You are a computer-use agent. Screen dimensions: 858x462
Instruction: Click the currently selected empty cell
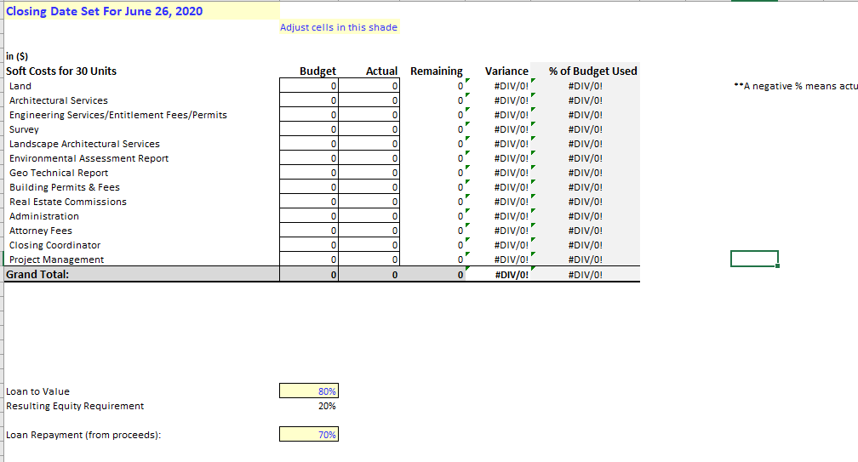pos(754,259)
